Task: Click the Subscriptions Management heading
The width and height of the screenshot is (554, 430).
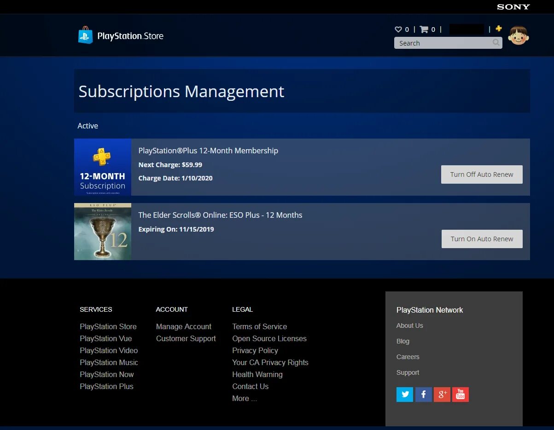Action: click(x=181, y=91)
